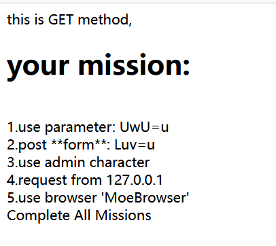
Task: Click the 'Complete All Missions' text
Action: (x=79, y=215)
